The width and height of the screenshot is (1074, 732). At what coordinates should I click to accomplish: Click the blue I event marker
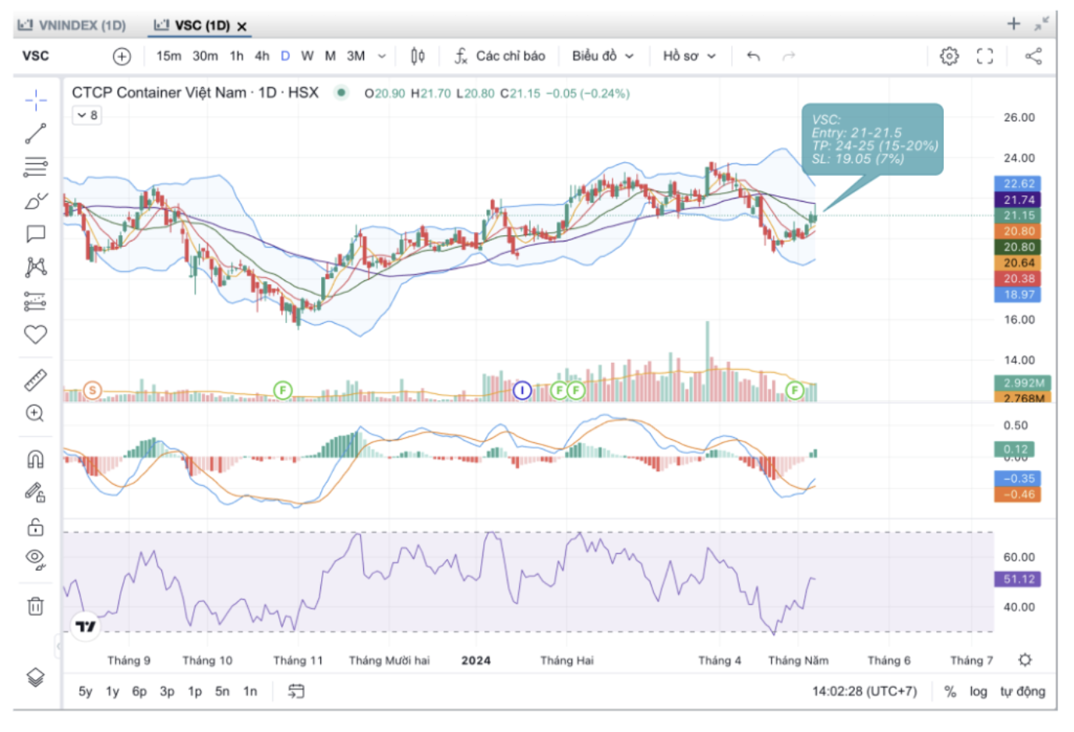(x=522, y=390)
